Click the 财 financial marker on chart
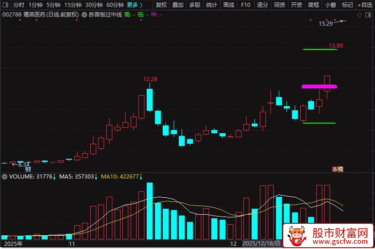The image size is (375, 249). (28, 169)
